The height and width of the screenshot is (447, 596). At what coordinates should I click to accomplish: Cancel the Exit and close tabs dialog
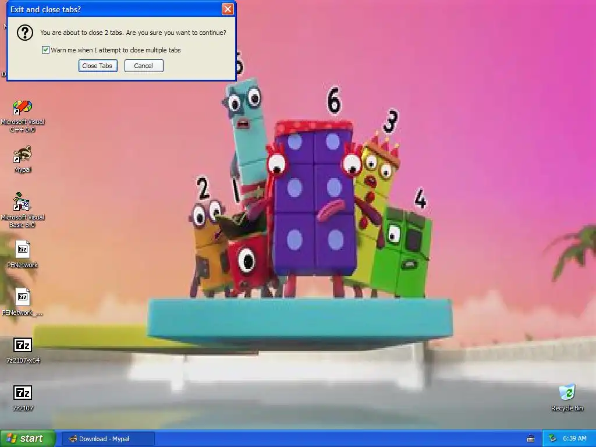(x=144, y=66)
